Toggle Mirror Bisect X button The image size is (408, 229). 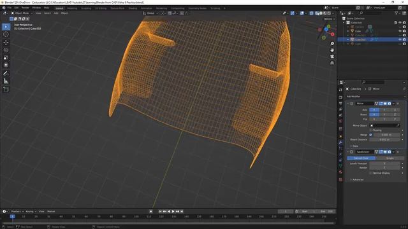pyautogui.click(x=374, y=114)
